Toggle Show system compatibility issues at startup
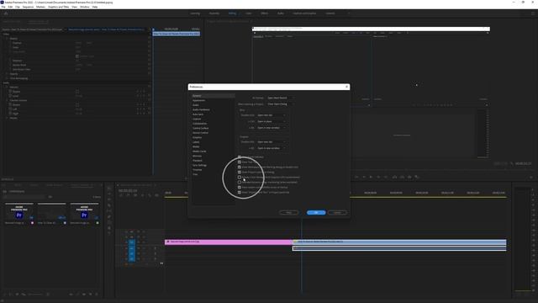This screenshot has width=538, height=303. tap(240, 187)
